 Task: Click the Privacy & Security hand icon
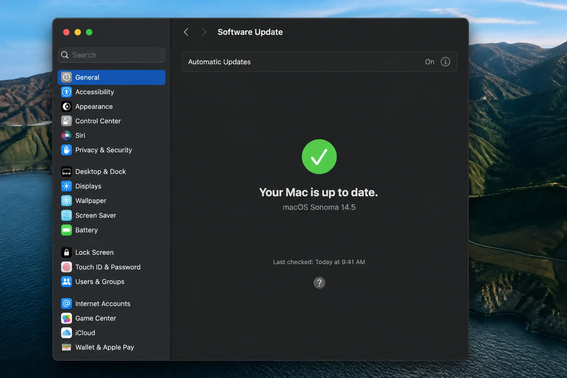click(x=66, y=150)
